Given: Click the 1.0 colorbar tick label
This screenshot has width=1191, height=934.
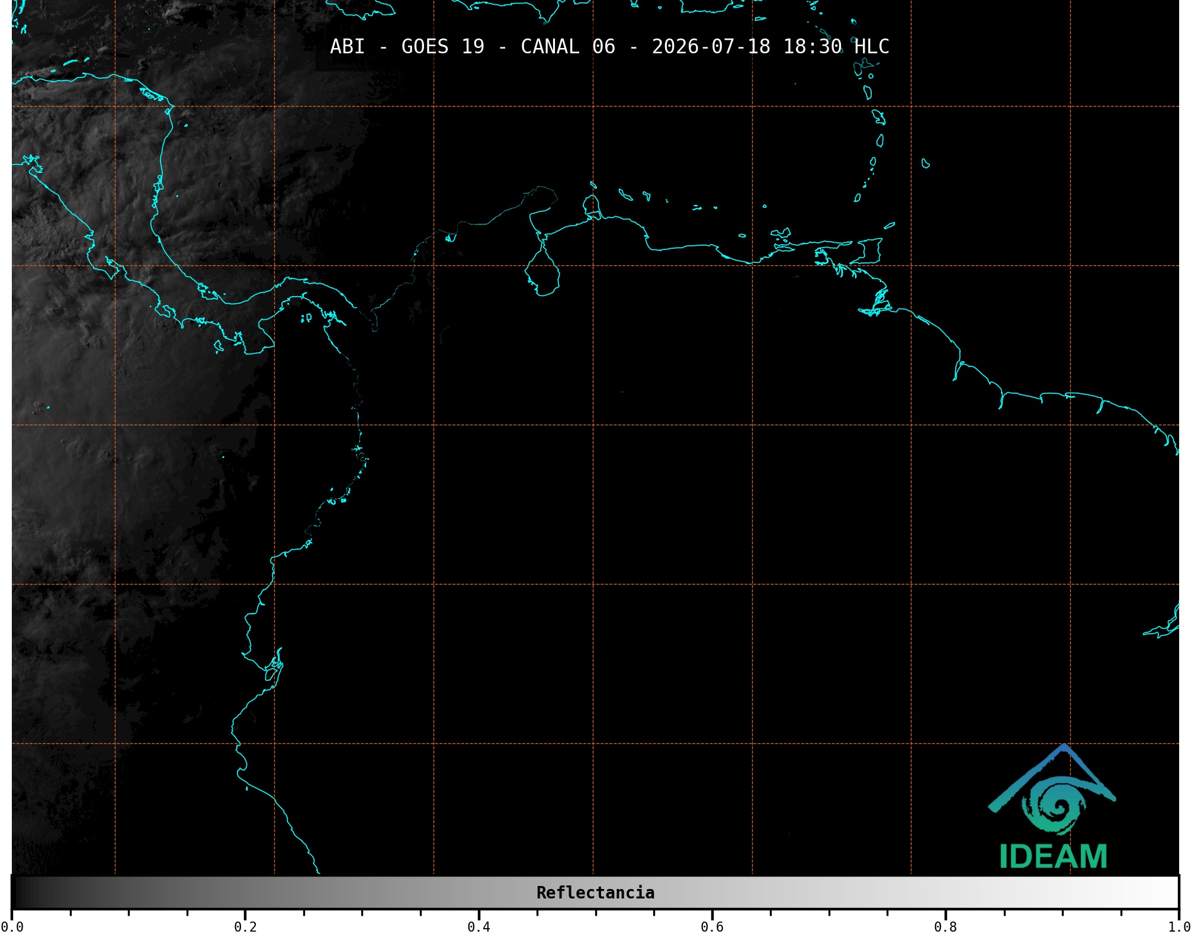Looking at the screenshot, I should (x=1179, y=927).
